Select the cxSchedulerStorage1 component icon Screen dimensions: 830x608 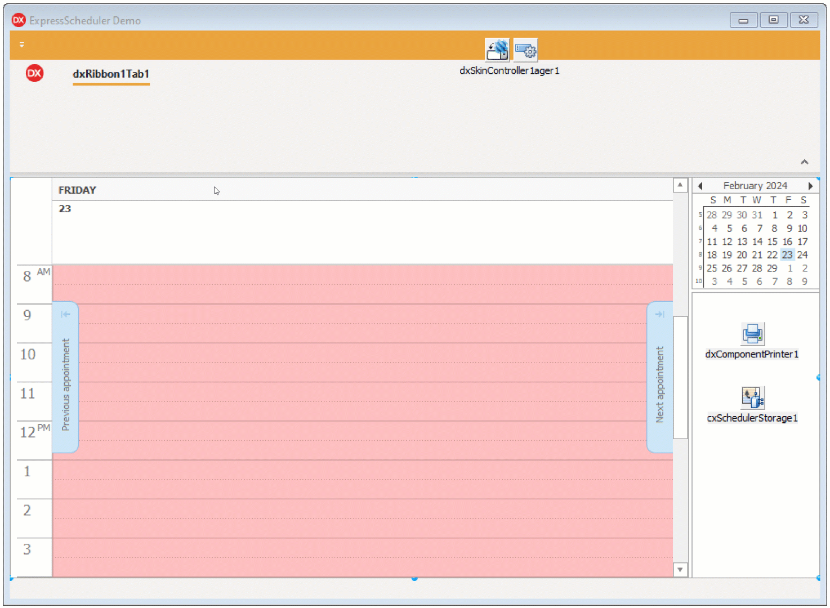click(752, 397)
